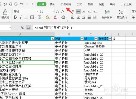Apply distributed alignment

[95, 17]
